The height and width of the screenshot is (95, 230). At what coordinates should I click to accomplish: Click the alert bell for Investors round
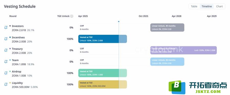tap(6, 27)
